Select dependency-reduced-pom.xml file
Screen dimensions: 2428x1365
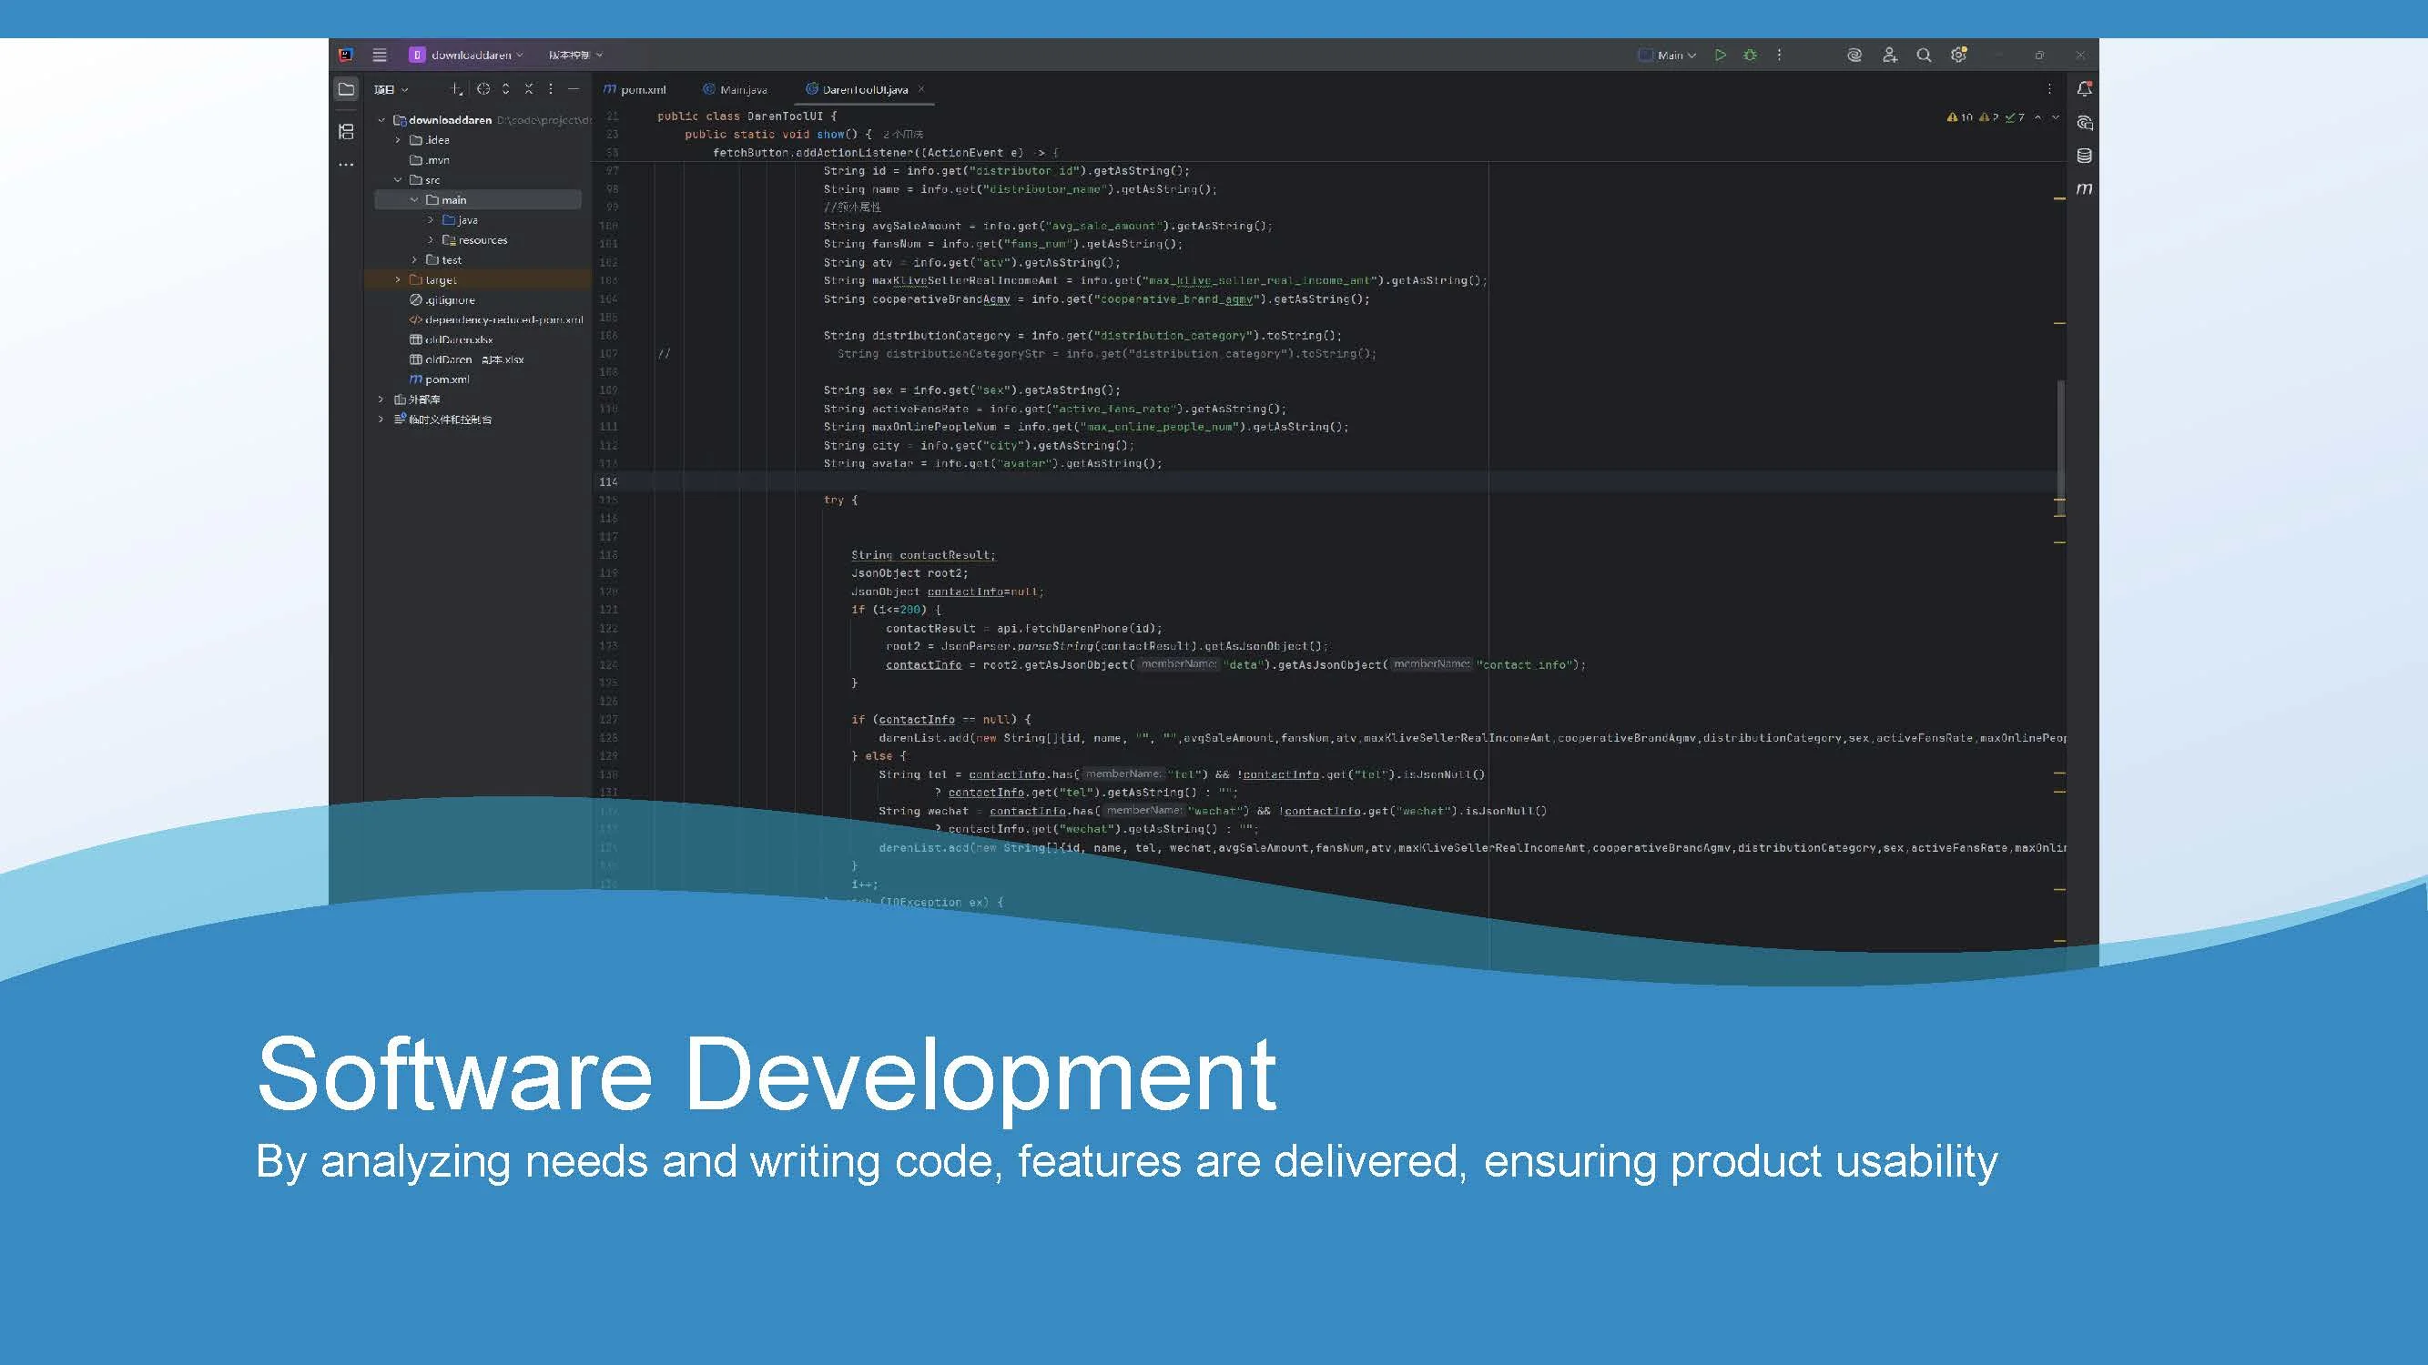tap(496, 319)
